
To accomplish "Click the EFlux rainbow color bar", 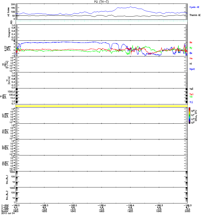I will point(189,116).
